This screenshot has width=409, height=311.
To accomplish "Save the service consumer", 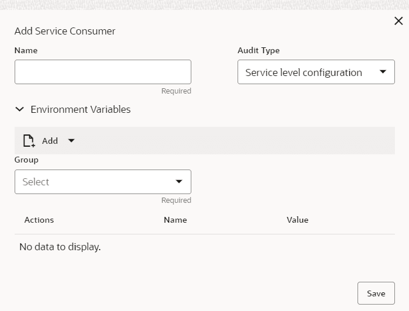I will pyautogui.click(x=376, y=293).
